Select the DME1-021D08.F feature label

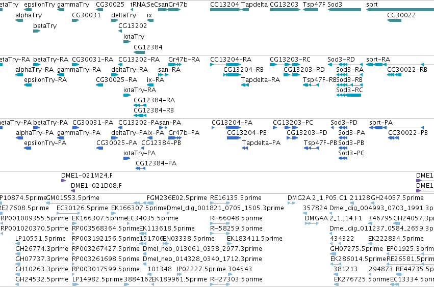pyautogui.click(x=96, y=186)
